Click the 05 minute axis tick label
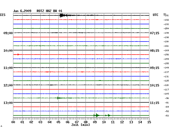 (58, 122)
